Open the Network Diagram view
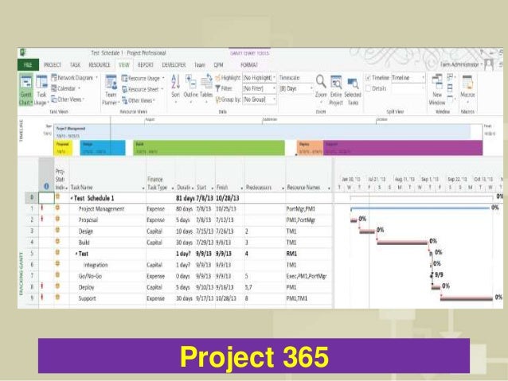This screenshot has height=381, width=508. click(75, 78)
